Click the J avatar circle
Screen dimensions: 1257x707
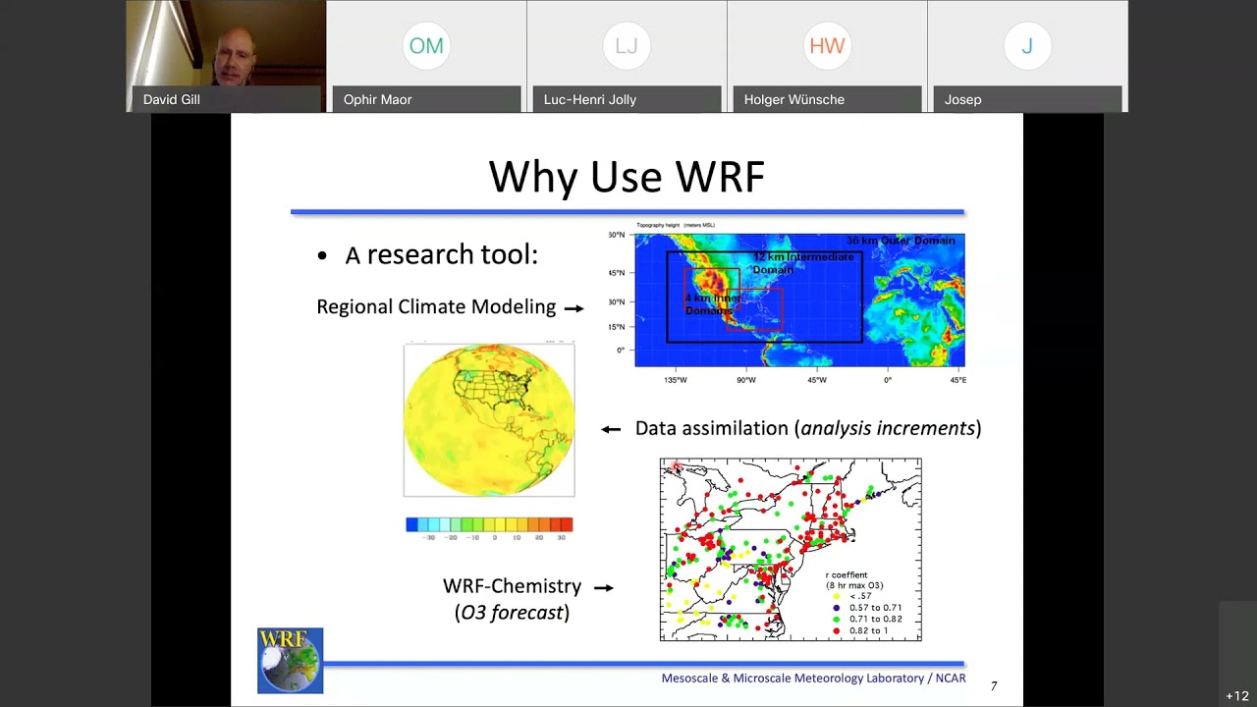click(x=1027, y=45)
